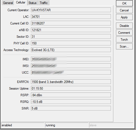The image size is (136, 130).
Task: Click the RSRQ field -10.5 dB
Action: [71, 102]
